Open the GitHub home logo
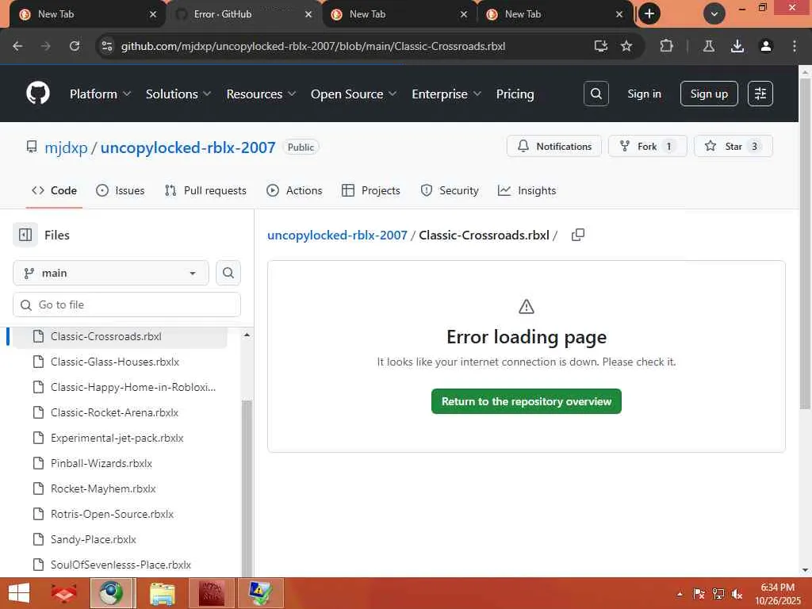This screenshot has width=812, height=609. [x=38, y=94]
